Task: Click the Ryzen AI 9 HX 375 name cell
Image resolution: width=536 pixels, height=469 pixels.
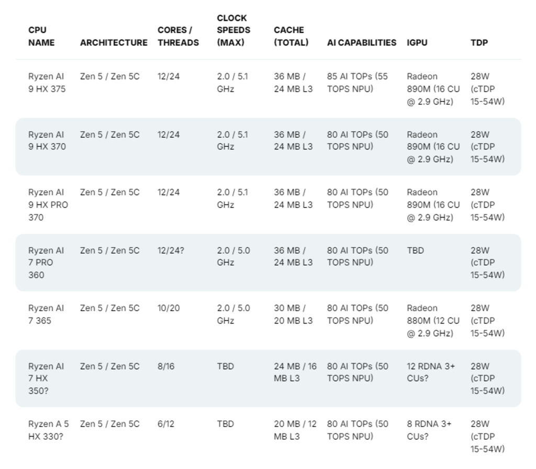Action: pyautogui.click(x=47, y=83)
